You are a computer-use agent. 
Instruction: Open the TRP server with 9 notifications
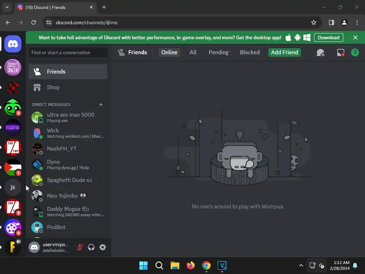13,207
